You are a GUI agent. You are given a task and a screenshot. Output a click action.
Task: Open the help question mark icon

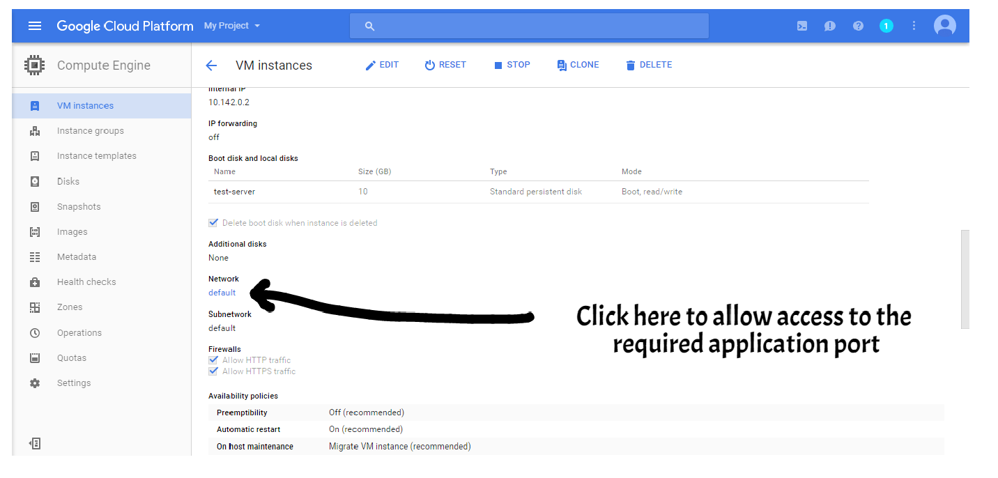(858, 26)
